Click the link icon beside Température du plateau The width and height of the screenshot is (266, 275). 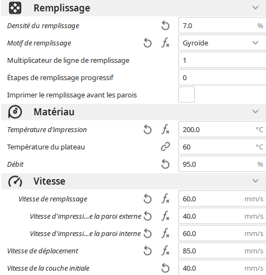[165, 147]
